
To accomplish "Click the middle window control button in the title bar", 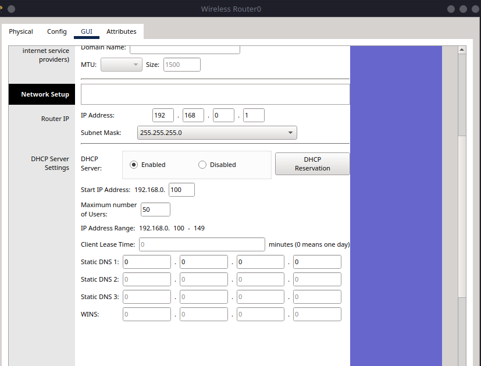I will 463,9.
